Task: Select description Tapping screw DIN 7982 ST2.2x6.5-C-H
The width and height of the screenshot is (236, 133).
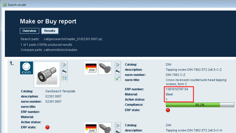Action: tap(194, 130)
